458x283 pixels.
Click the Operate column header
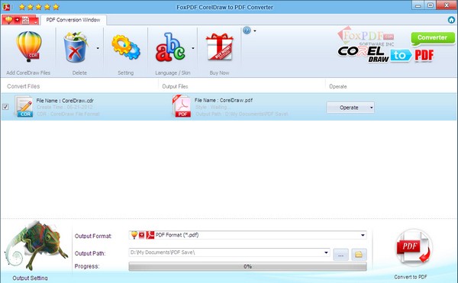point(338,86)
